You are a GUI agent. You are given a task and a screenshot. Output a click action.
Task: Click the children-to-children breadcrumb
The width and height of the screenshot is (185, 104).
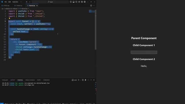11,9
